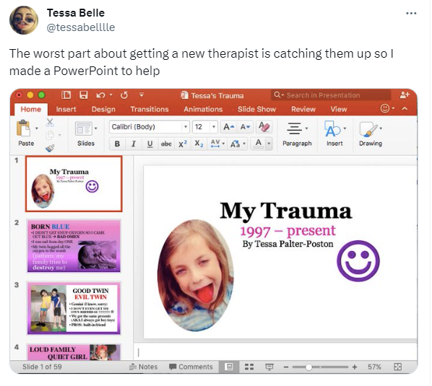
Task: Switch to Normal view in status bar
Action: point(229,367)
